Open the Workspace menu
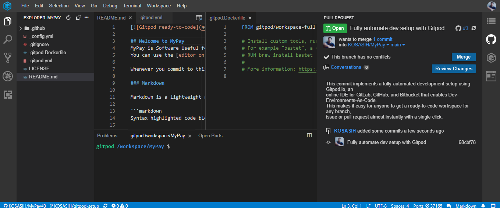The image size is (500, 208). tap(159, 6)
